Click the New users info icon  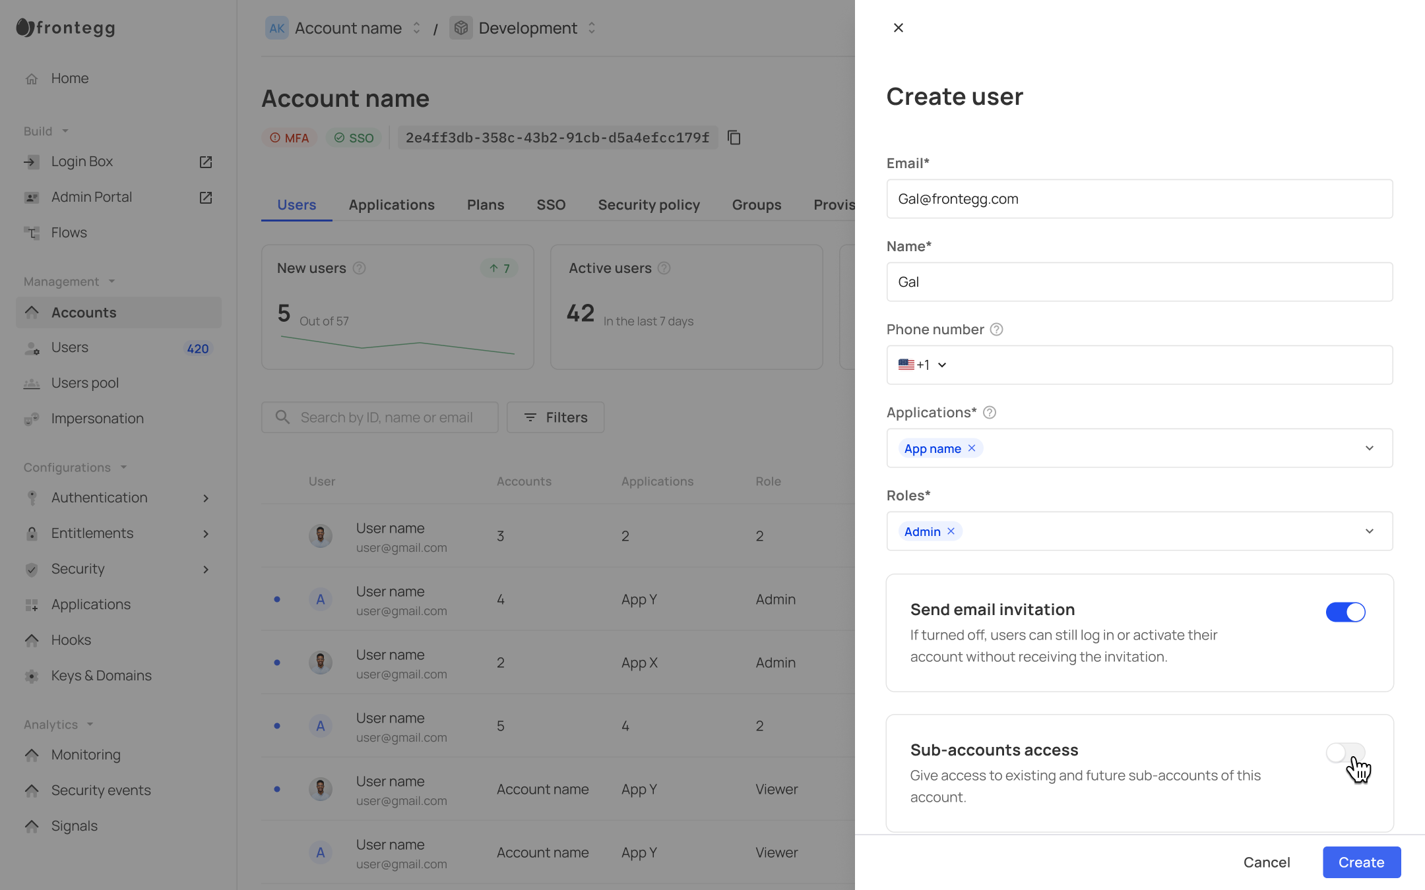pyautogui.click(x=359, y=268)
